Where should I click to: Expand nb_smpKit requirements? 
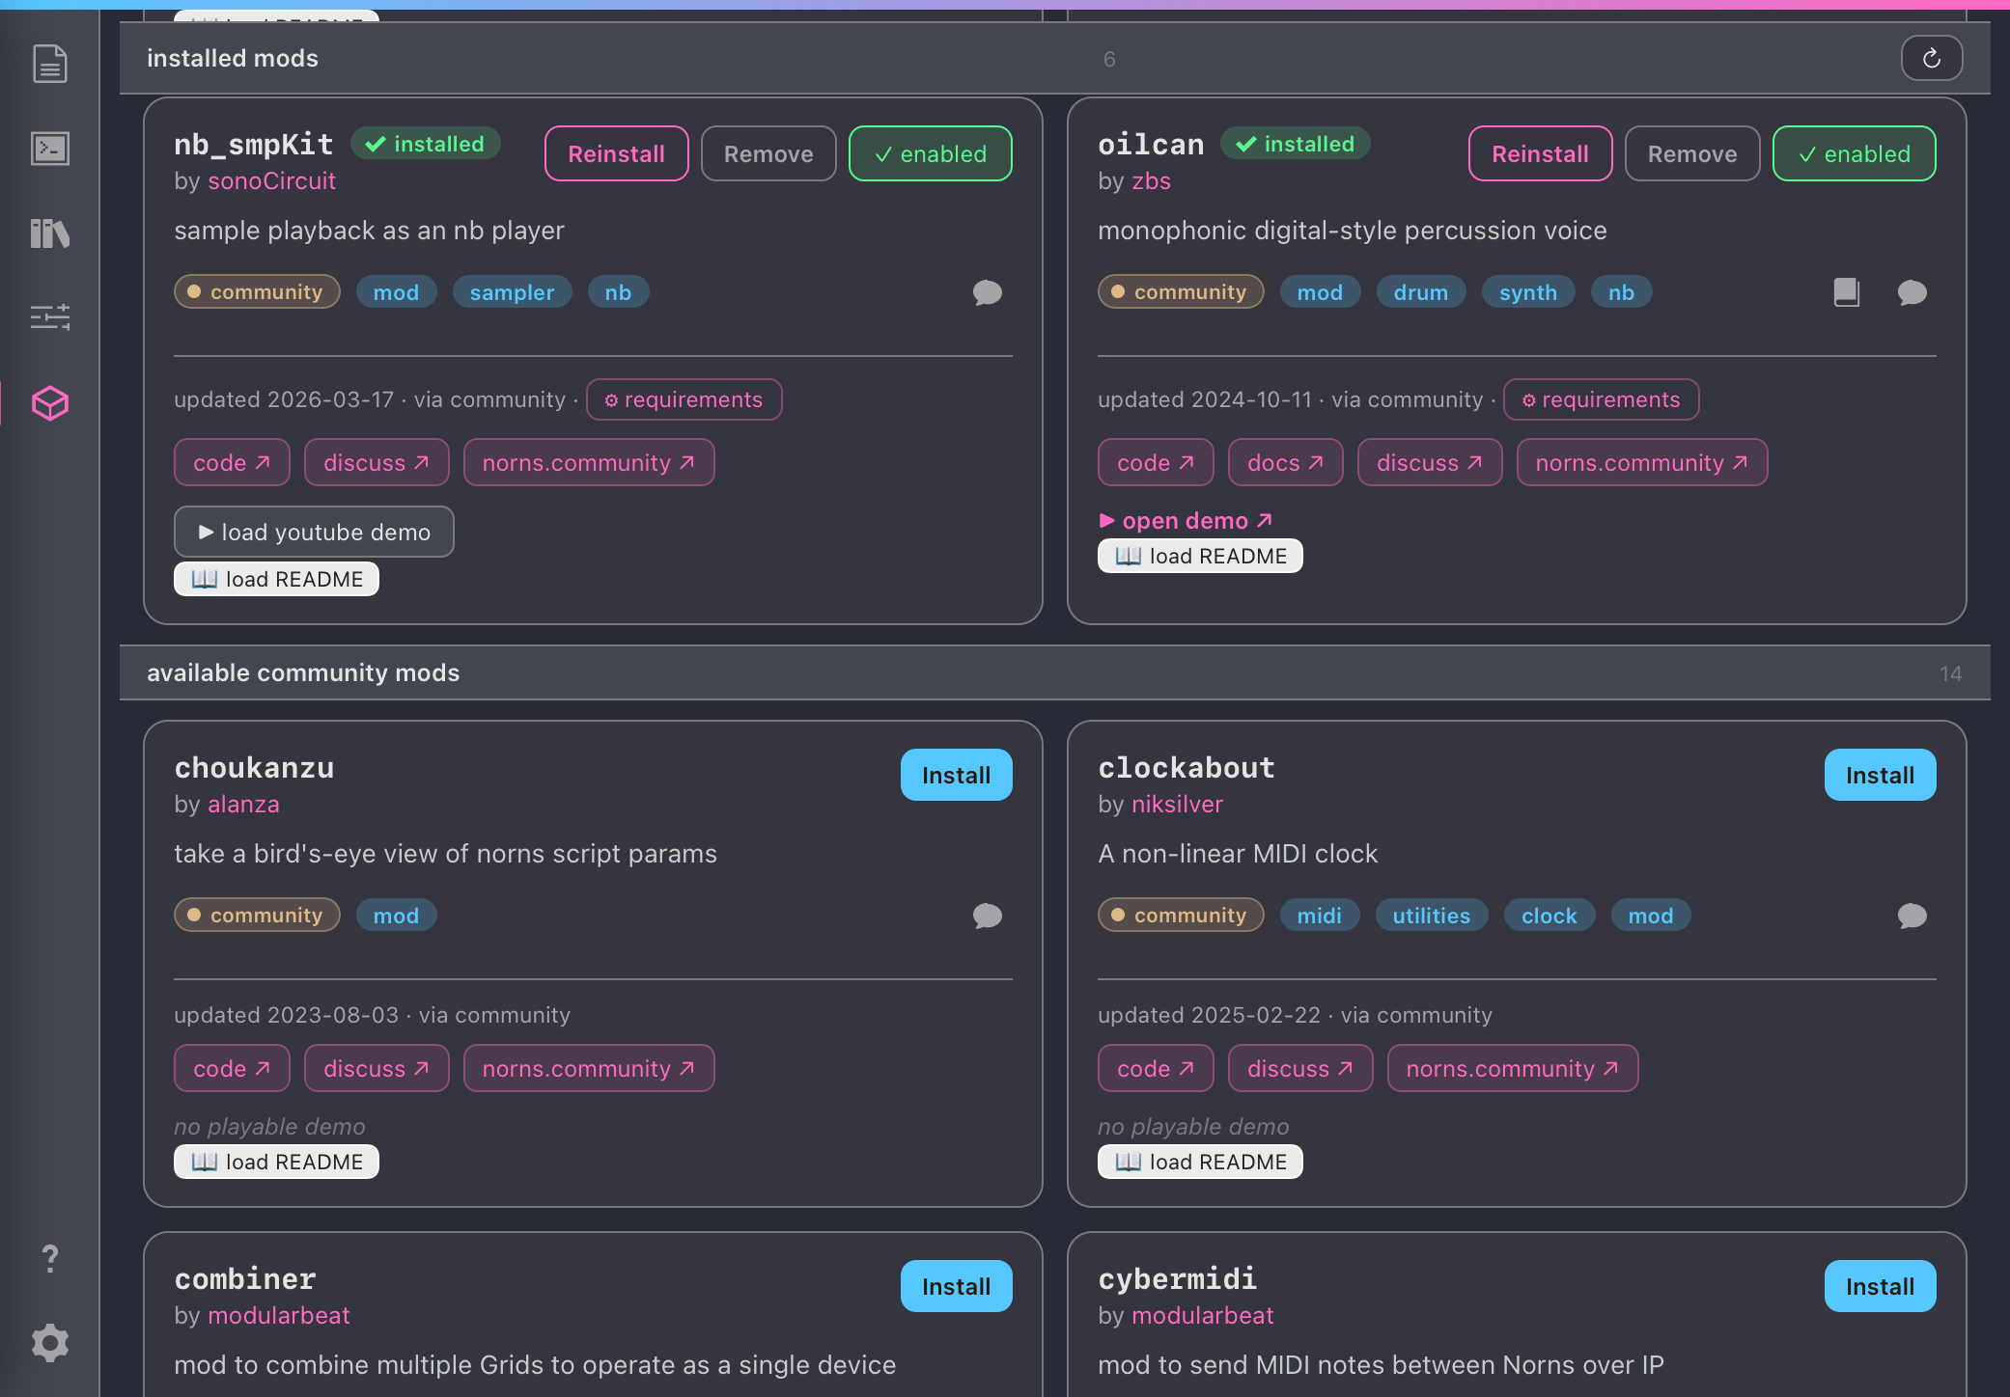click(684, 399)
